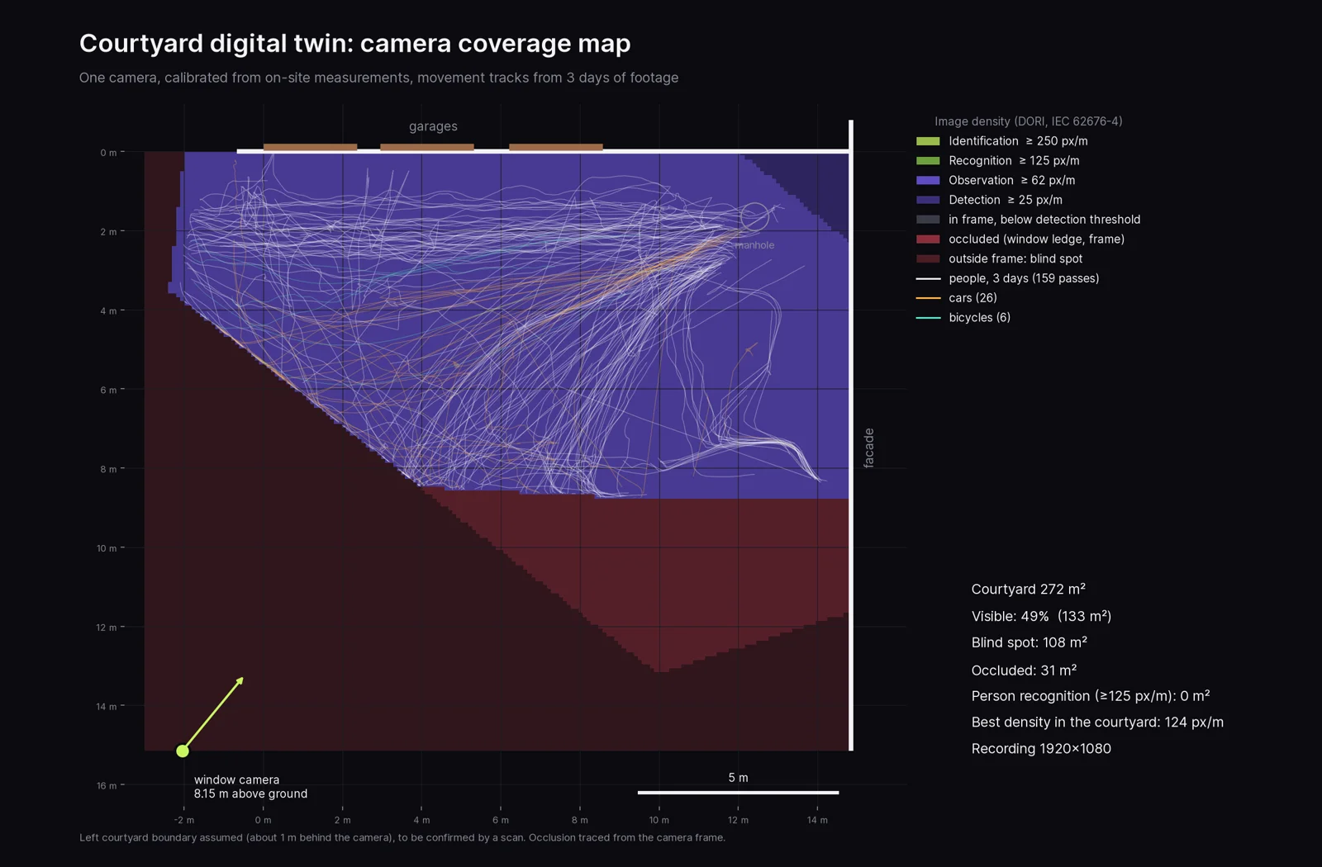The height and width of the screenshot is (867, 1322).
Task: Click 'Courtyard 272 m²' statistic
Action: tap(1028, 590)
